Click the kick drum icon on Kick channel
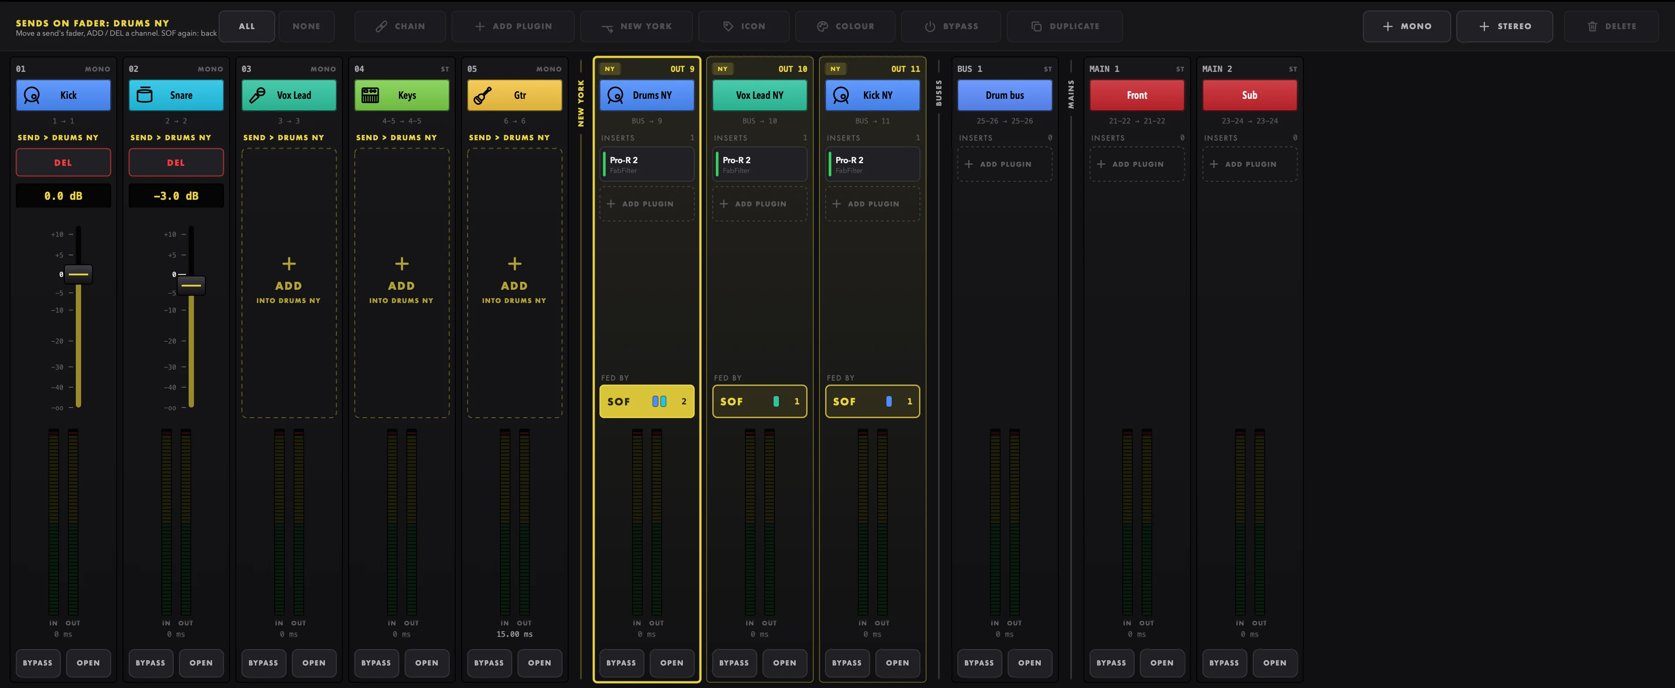Screen dimensions: 1675x688 coord(32,96)
